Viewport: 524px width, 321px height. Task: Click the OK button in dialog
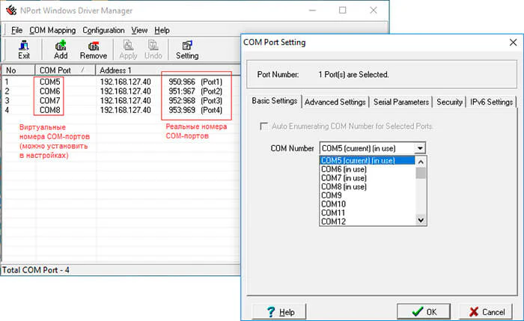pos(424,312)
